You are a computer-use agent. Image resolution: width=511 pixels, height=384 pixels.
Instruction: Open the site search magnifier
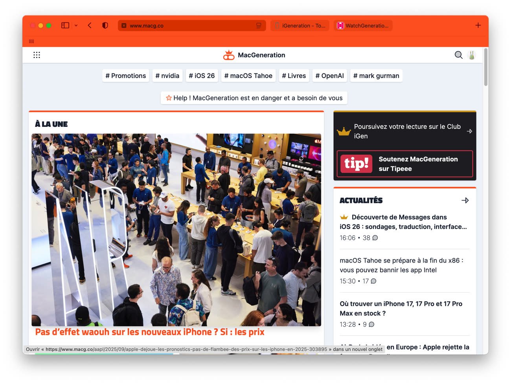(459, 55)
